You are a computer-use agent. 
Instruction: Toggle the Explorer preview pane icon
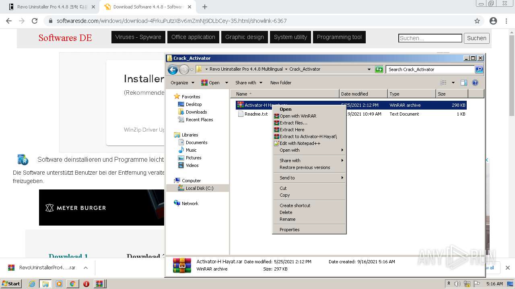[464, 83]
